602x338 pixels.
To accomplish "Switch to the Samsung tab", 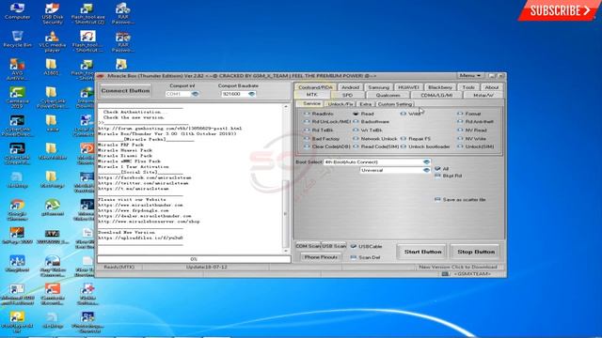I will [x=378, y=87].
